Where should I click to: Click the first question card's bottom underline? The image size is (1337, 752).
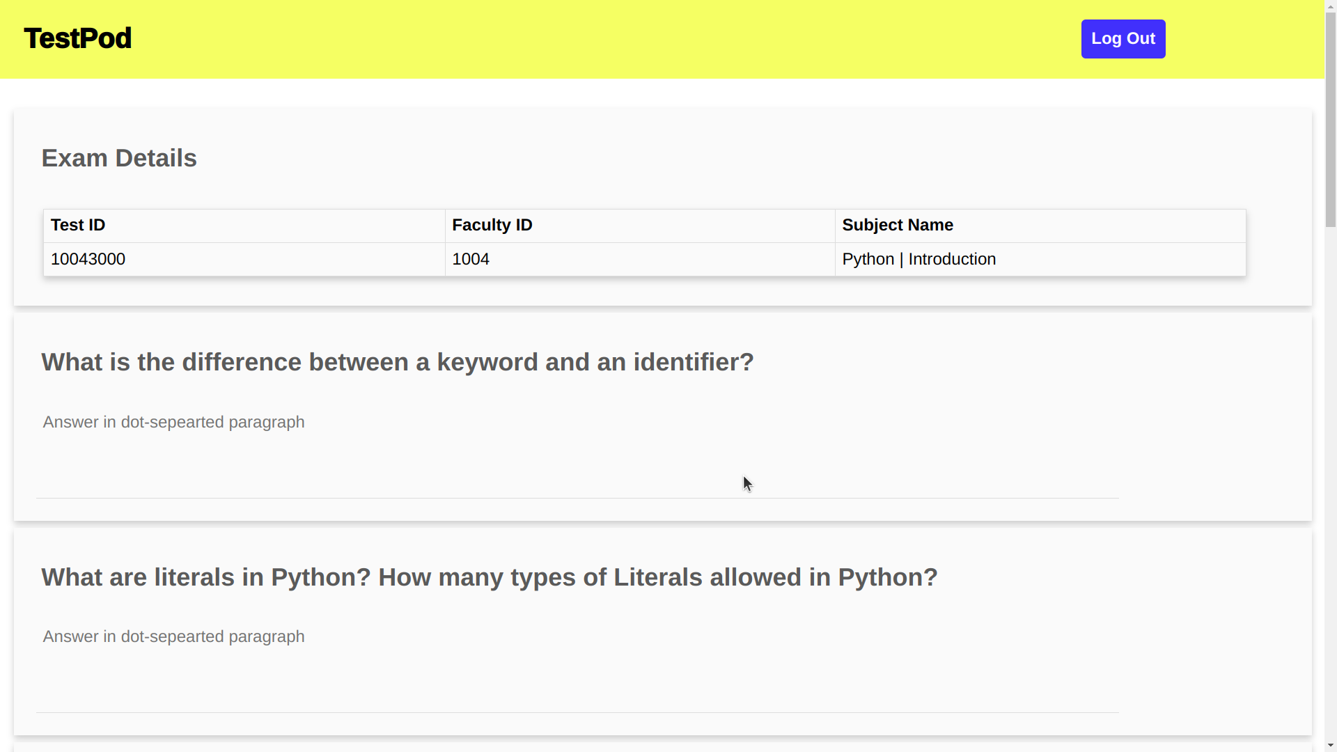tap(577, 498)
